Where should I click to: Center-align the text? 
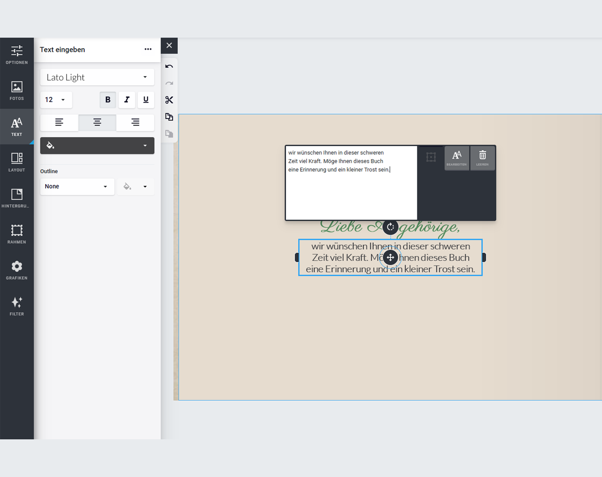(97, 123)
